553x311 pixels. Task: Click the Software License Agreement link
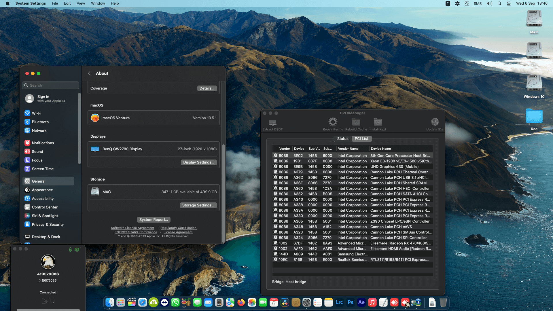pos(132,227)
